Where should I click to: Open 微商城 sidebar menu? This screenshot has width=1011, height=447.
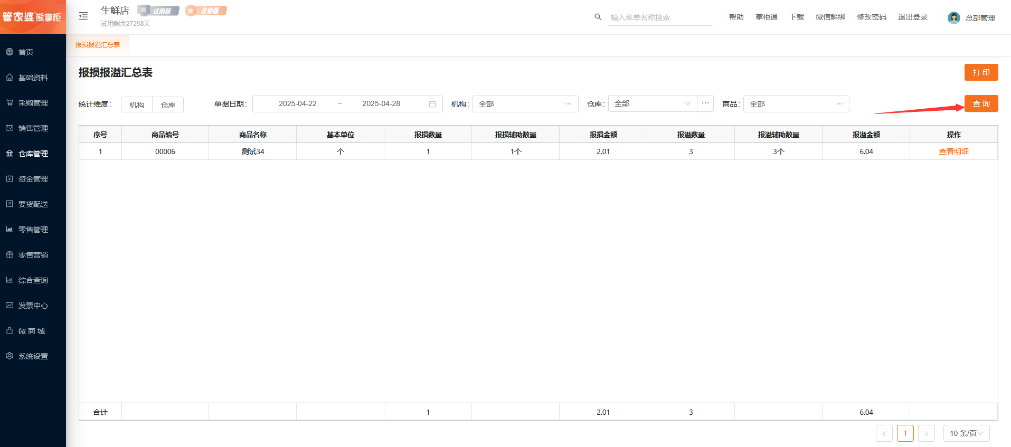[33, 331]
